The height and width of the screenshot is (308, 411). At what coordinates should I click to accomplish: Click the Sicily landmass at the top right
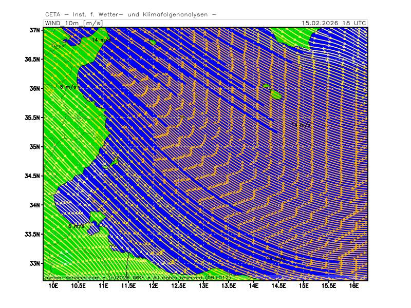(x=293, y=36)
